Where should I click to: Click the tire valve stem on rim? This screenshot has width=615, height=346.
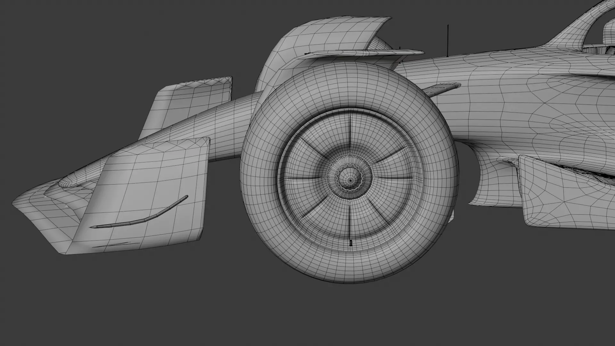point(350,243)
